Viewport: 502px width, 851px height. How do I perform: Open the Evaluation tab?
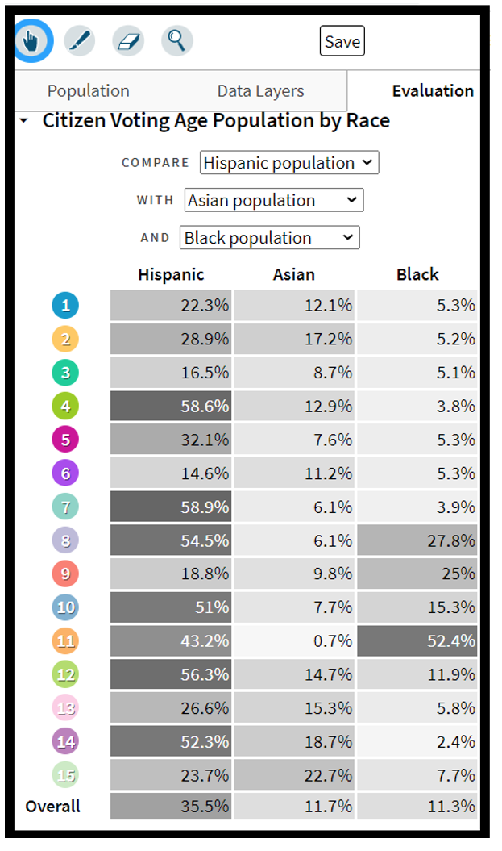coord(433,91)
